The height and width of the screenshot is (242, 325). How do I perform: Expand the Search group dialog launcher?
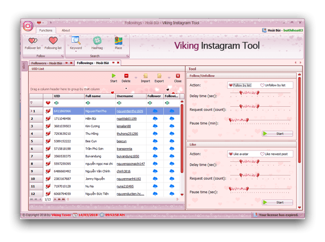[x=127, y=56]
